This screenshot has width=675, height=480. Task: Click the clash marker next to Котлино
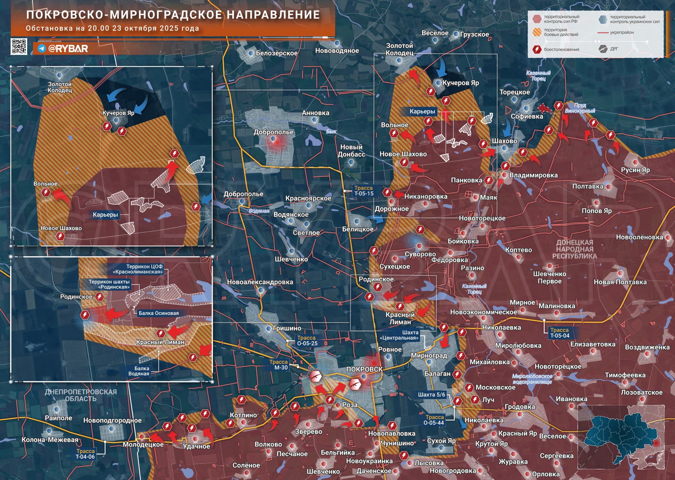[230, 423]
